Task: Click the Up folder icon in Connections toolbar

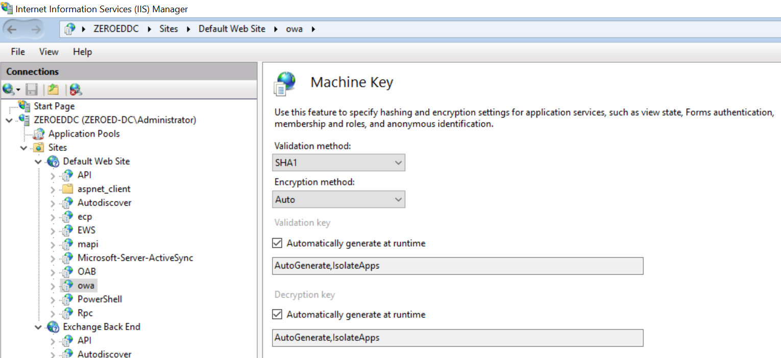Action: click(53, 90)
